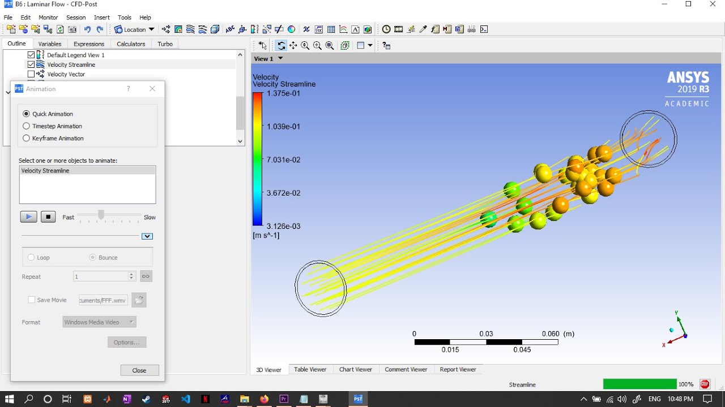
Task: Insert a Chart from the toolbar
Action: coord(343,29)
